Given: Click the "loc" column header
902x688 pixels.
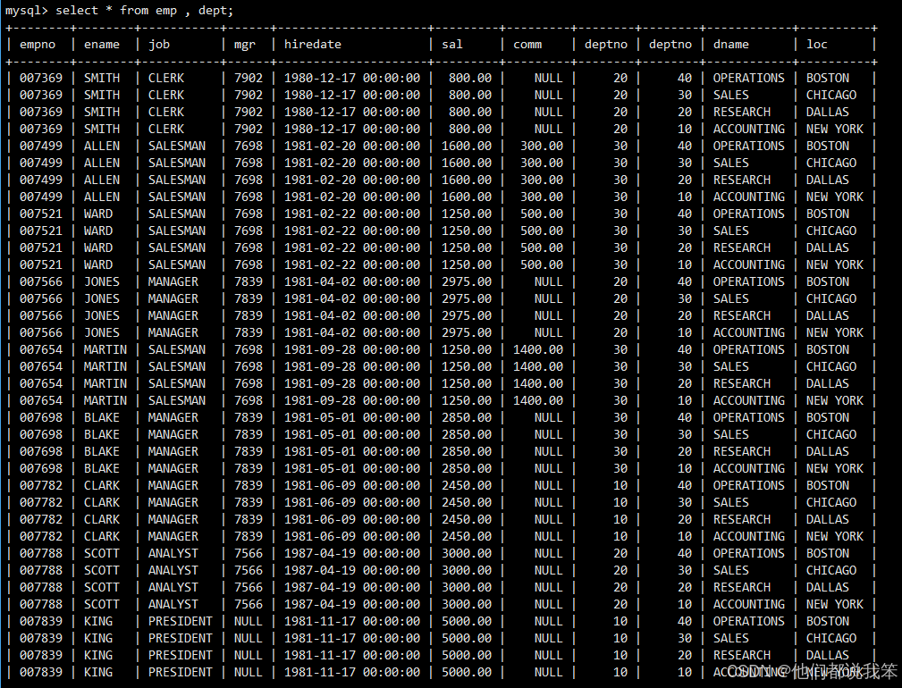Looking at the screenshot, I should [817, 45].
